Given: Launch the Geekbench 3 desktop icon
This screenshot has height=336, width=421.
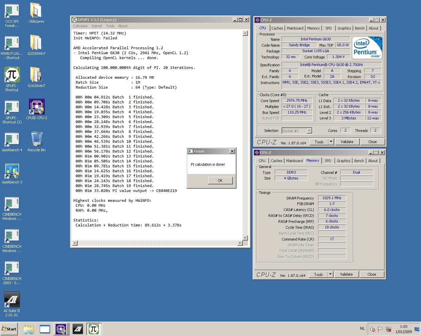Looking at the screenshot, I should [12, 174].
